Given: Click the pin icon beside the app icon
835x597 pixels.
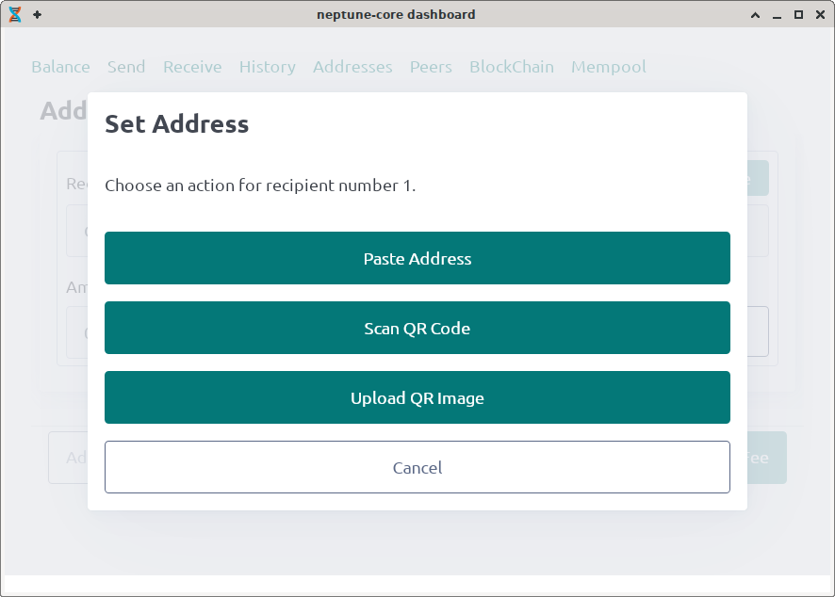Looking at the screenshot, I should [x=37, y=14].
